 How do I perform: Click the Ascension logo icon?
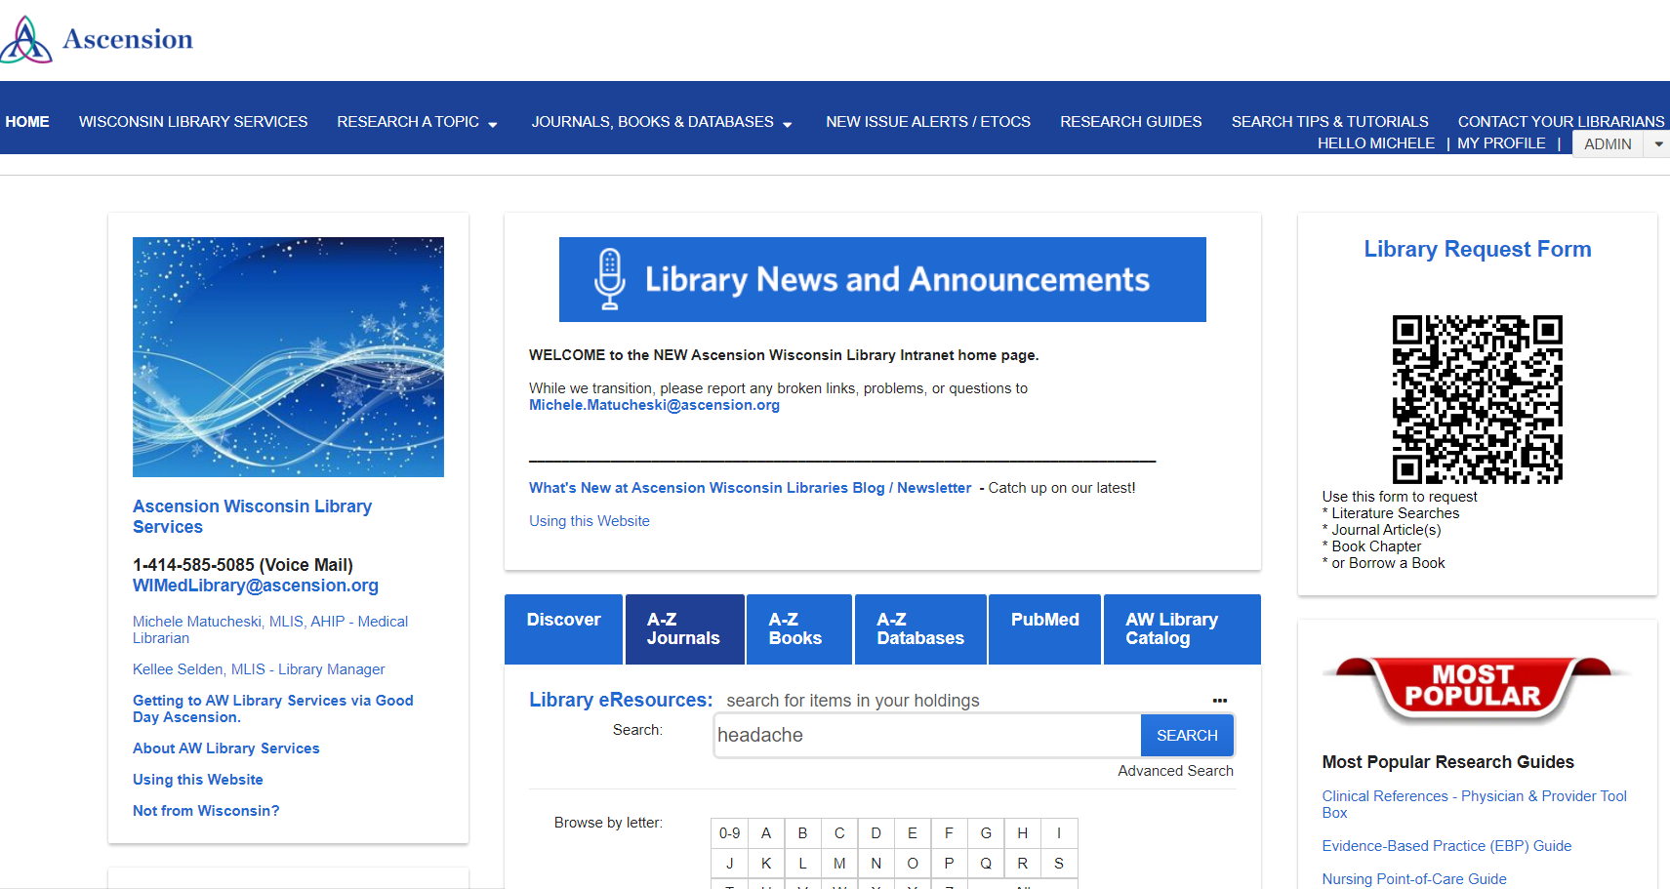click(26, 40)
